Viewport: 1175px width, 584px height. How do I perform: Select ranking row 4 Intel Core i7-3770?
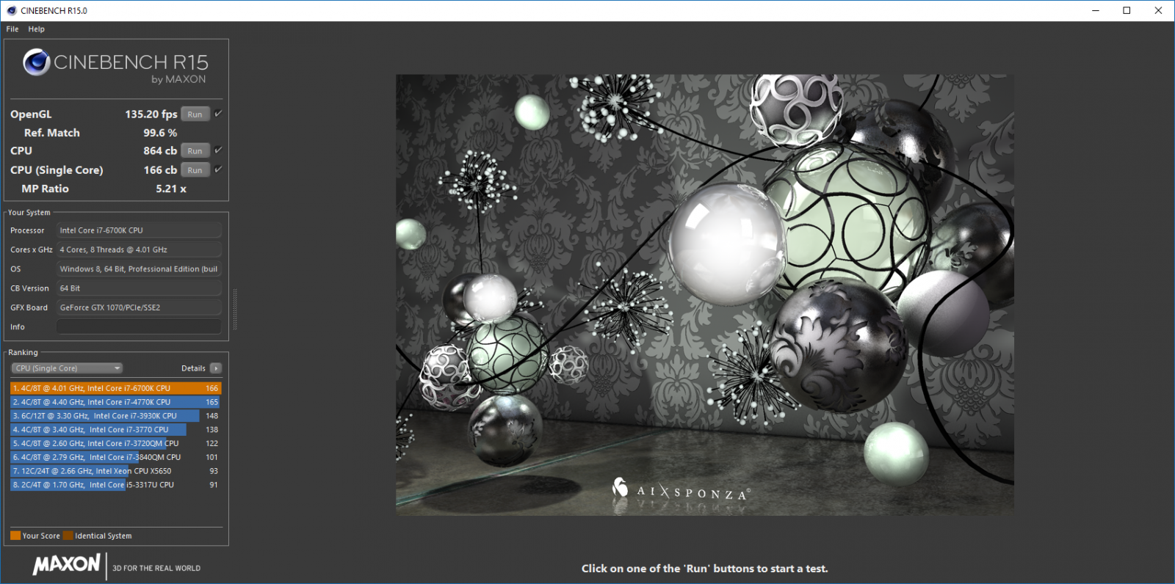tap(116, 430)
